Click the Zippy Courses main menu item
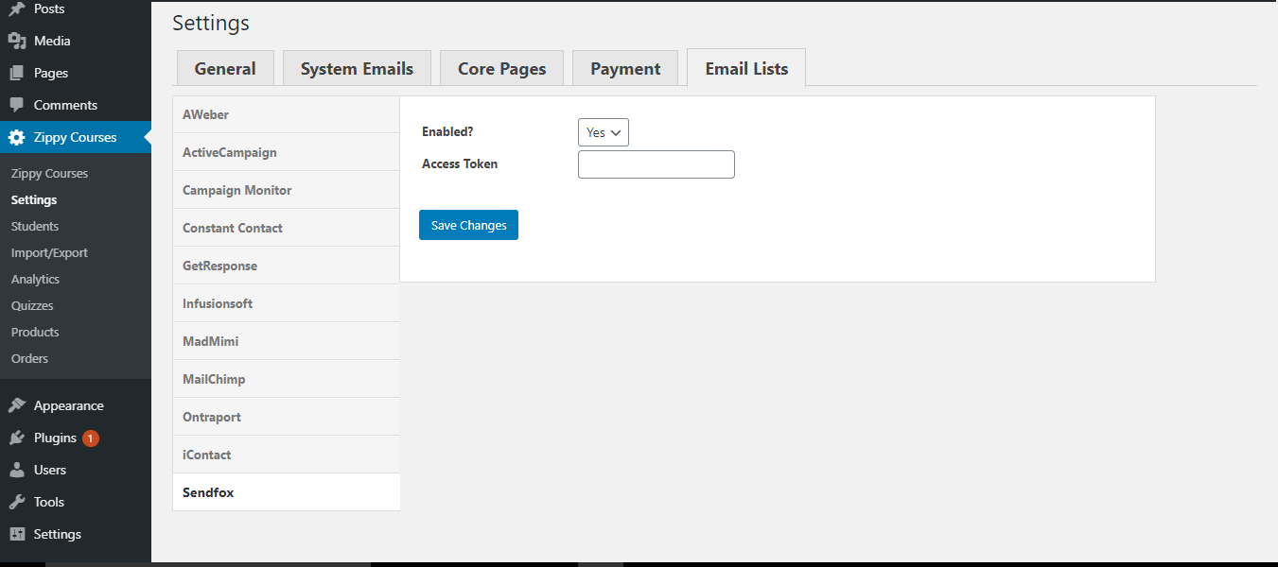This screenshot has height=567, width=1278. click(x=76, y=137)
